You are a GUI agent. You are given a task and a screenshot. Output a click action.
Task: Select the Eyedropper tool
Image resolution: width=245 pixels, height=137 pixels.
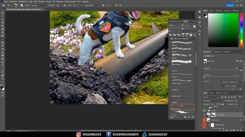[3, 32]
